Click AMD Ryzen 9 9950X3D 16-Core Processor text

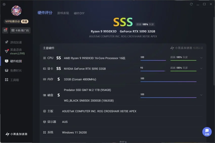pyautogui.click(x=95, y=58)
